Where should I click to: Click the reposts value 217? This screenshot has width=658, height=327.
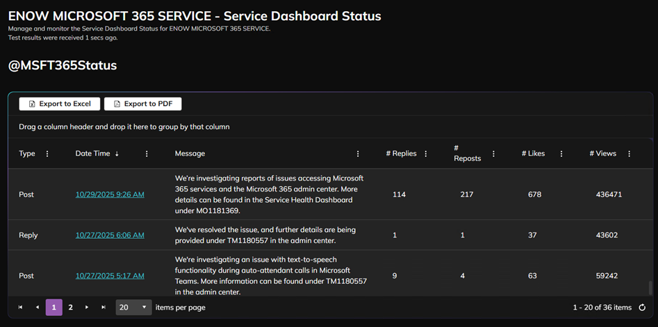click(x=467, y=194)
